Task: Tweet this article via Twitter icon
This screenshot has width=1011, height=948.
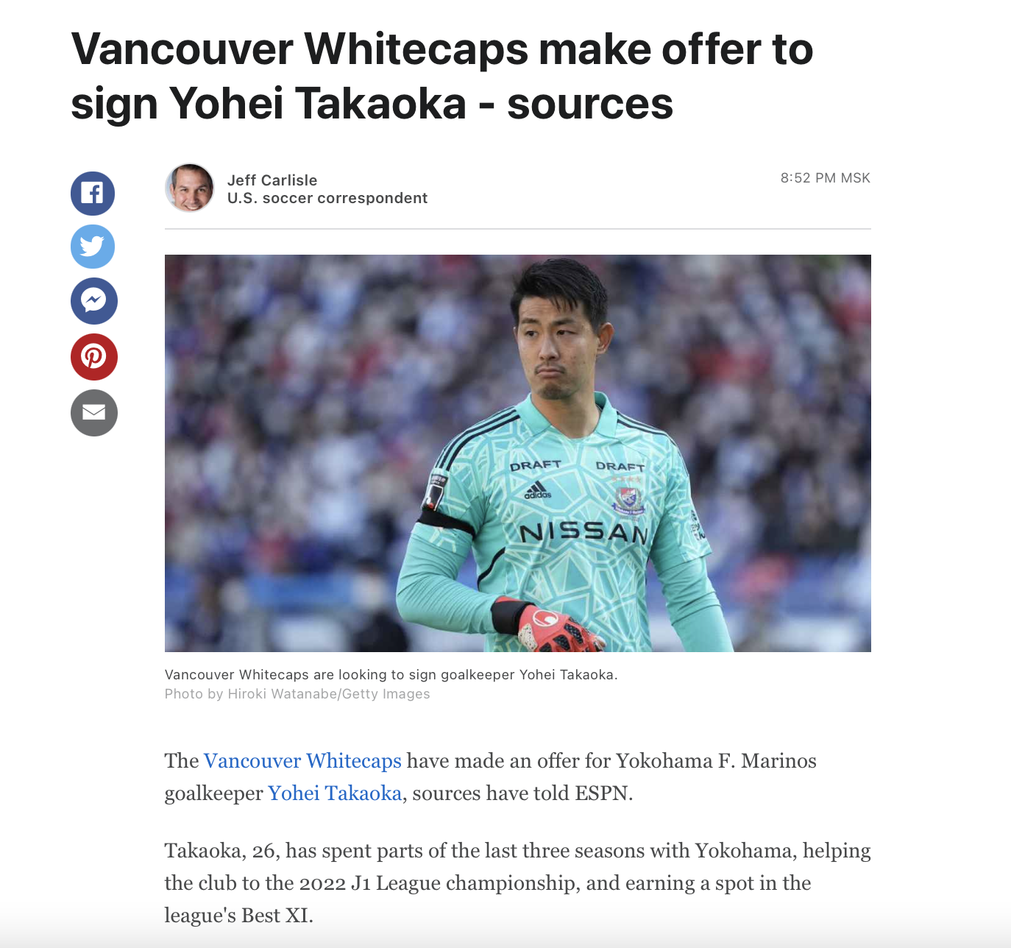Action: [x=93, y=247]
